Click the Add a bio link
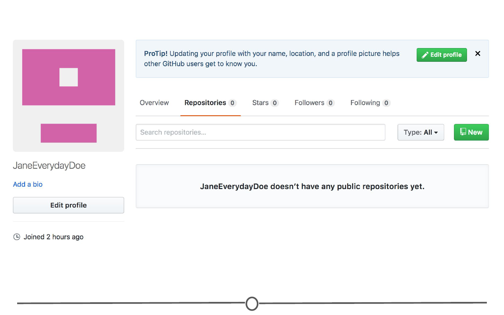 pyautogui.click(x=28, y=184)
